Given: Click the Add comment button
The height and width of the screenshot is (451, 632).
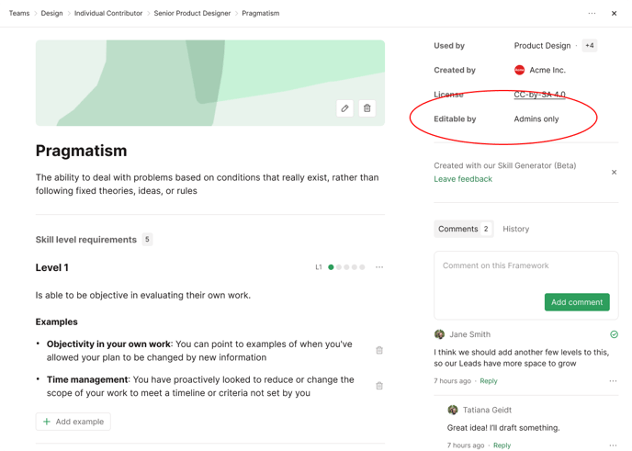Looking at the screenshot, I should pyautogui.click(x=576, y=302).
